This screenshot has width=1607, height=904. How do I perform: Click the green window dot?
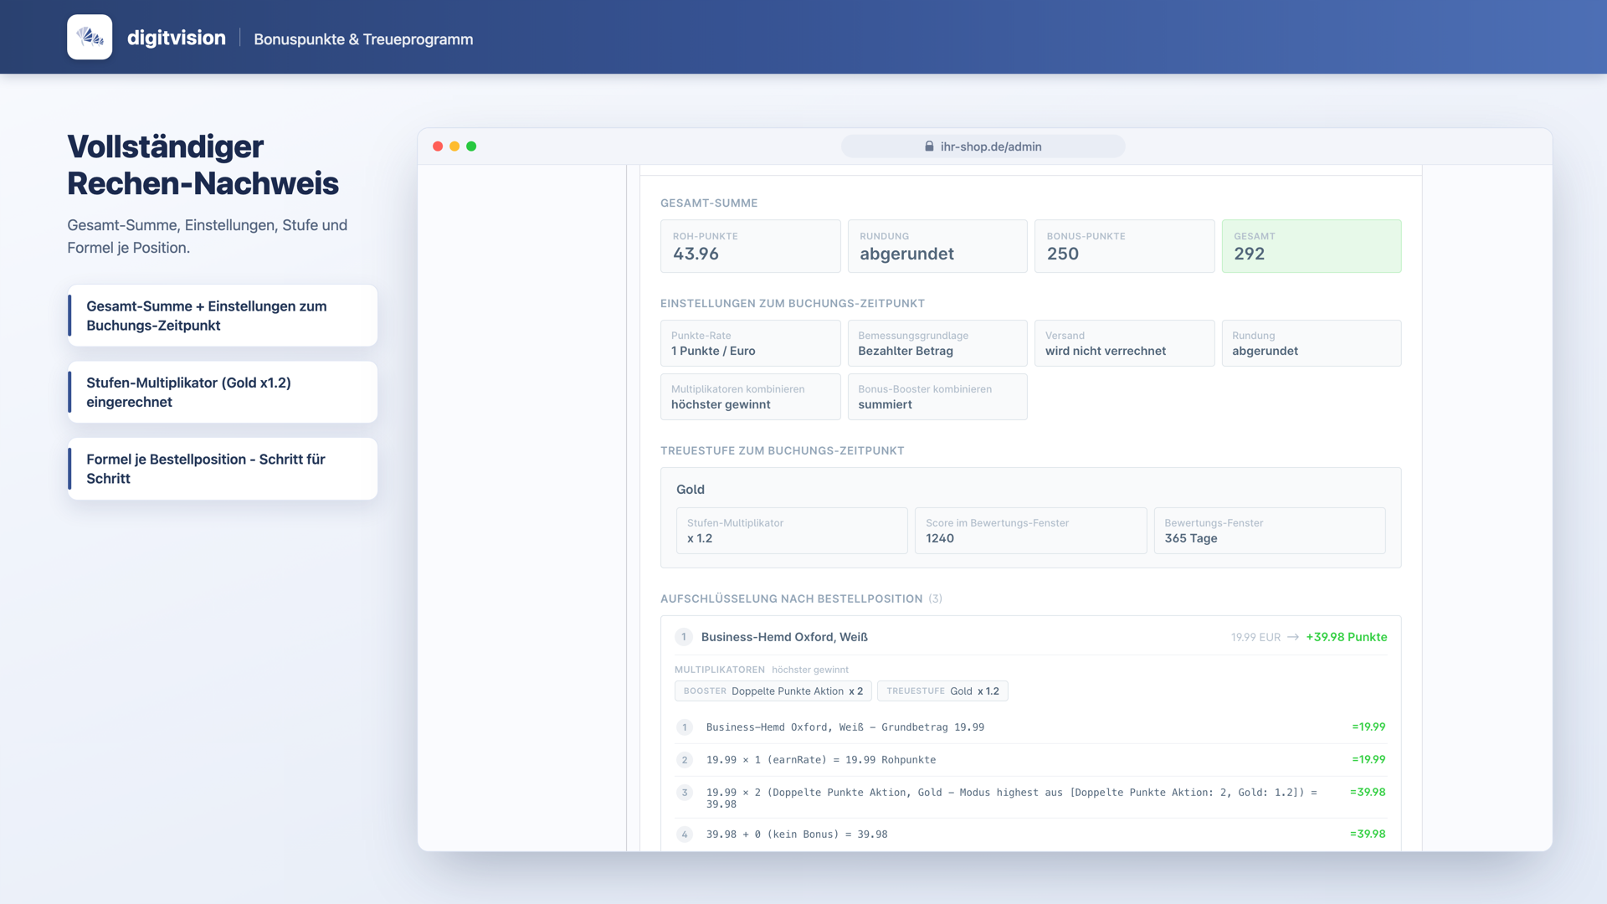(x=471, y=146)
